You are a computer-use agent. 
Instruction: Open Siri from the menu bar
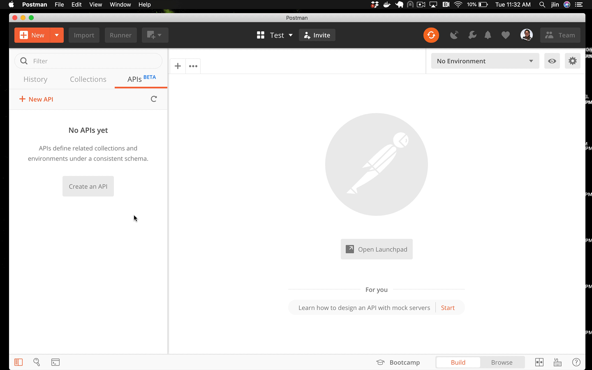tap(567, 5)
